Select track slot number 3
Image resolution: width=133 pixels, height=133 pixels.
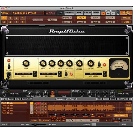point(32,110)
